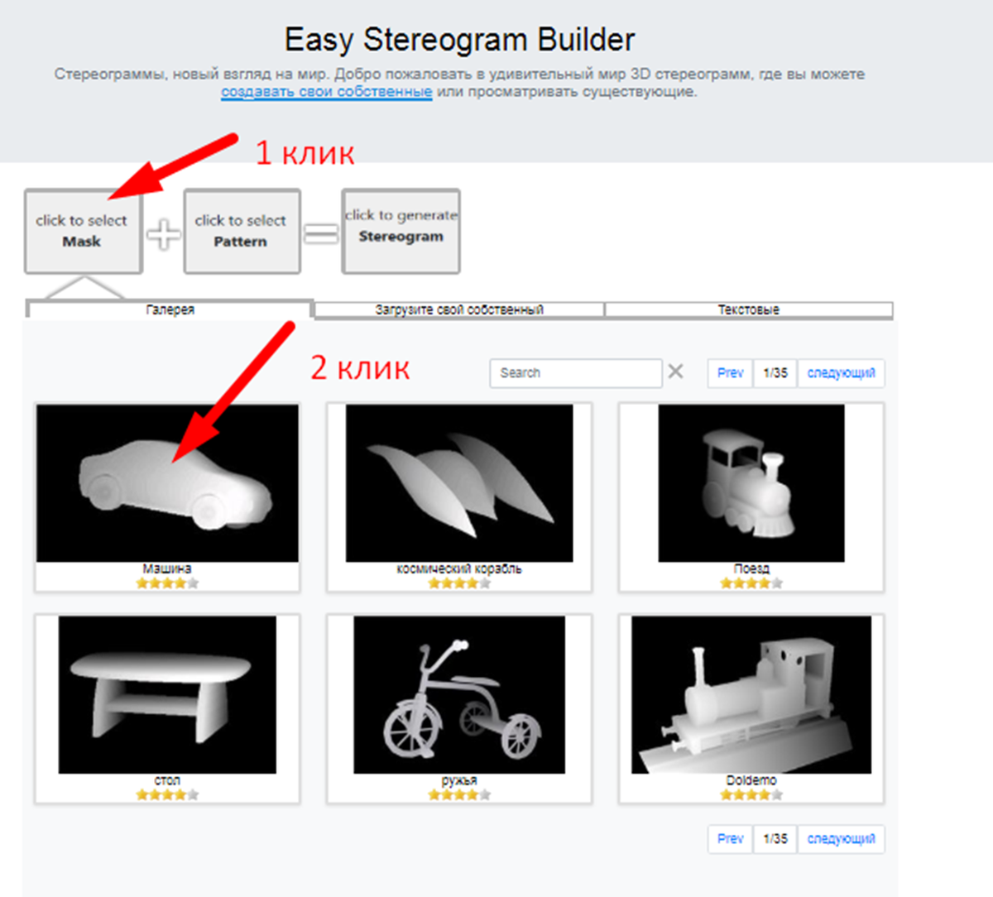Image resolution: width=993 pixels, height=897 pixels.
Task: Switch to Загрузите свой собственный tab
Action: [x=459, y=309]
